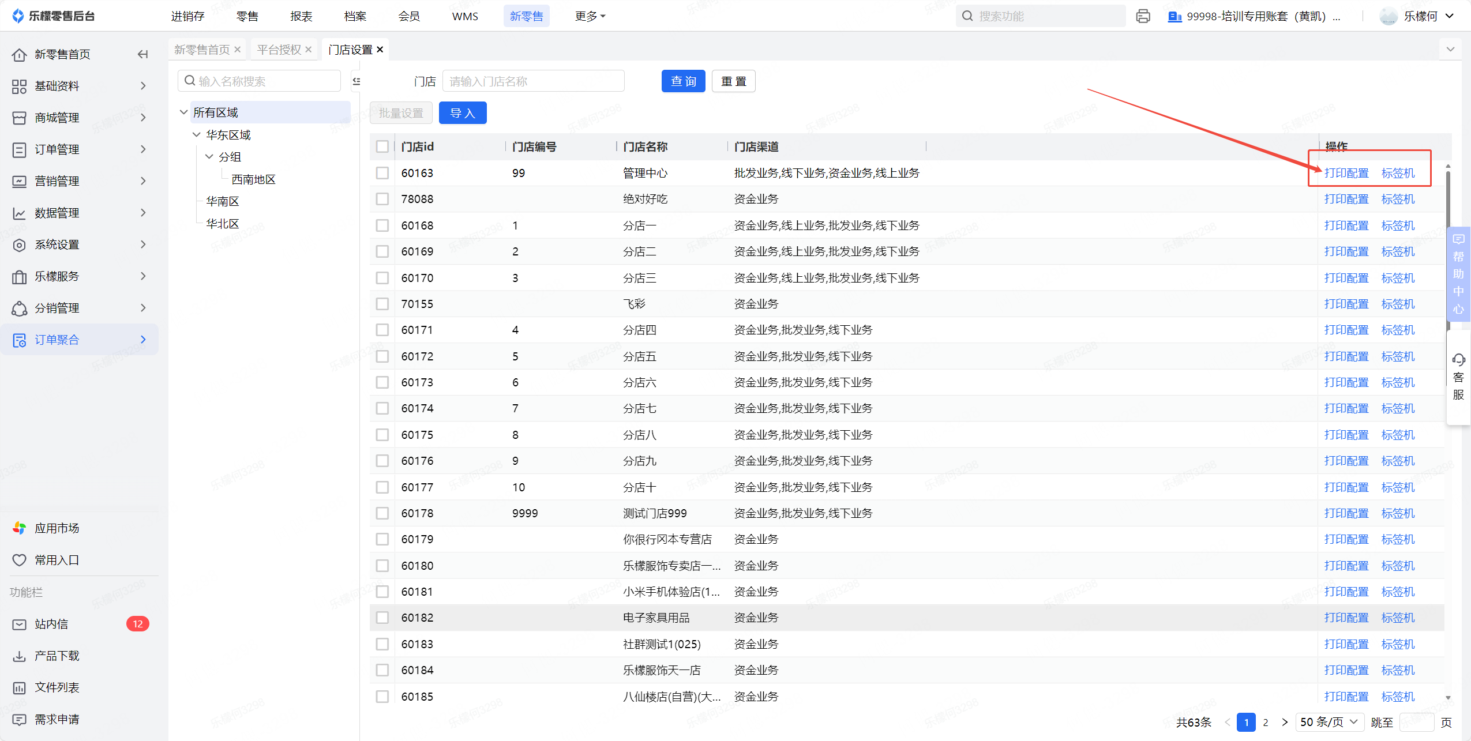Image resolution: width=1471 pixels, height=741 pixels.
Task: Open the 50 条/页 page size dropdown
Action: click(1329, 722)
